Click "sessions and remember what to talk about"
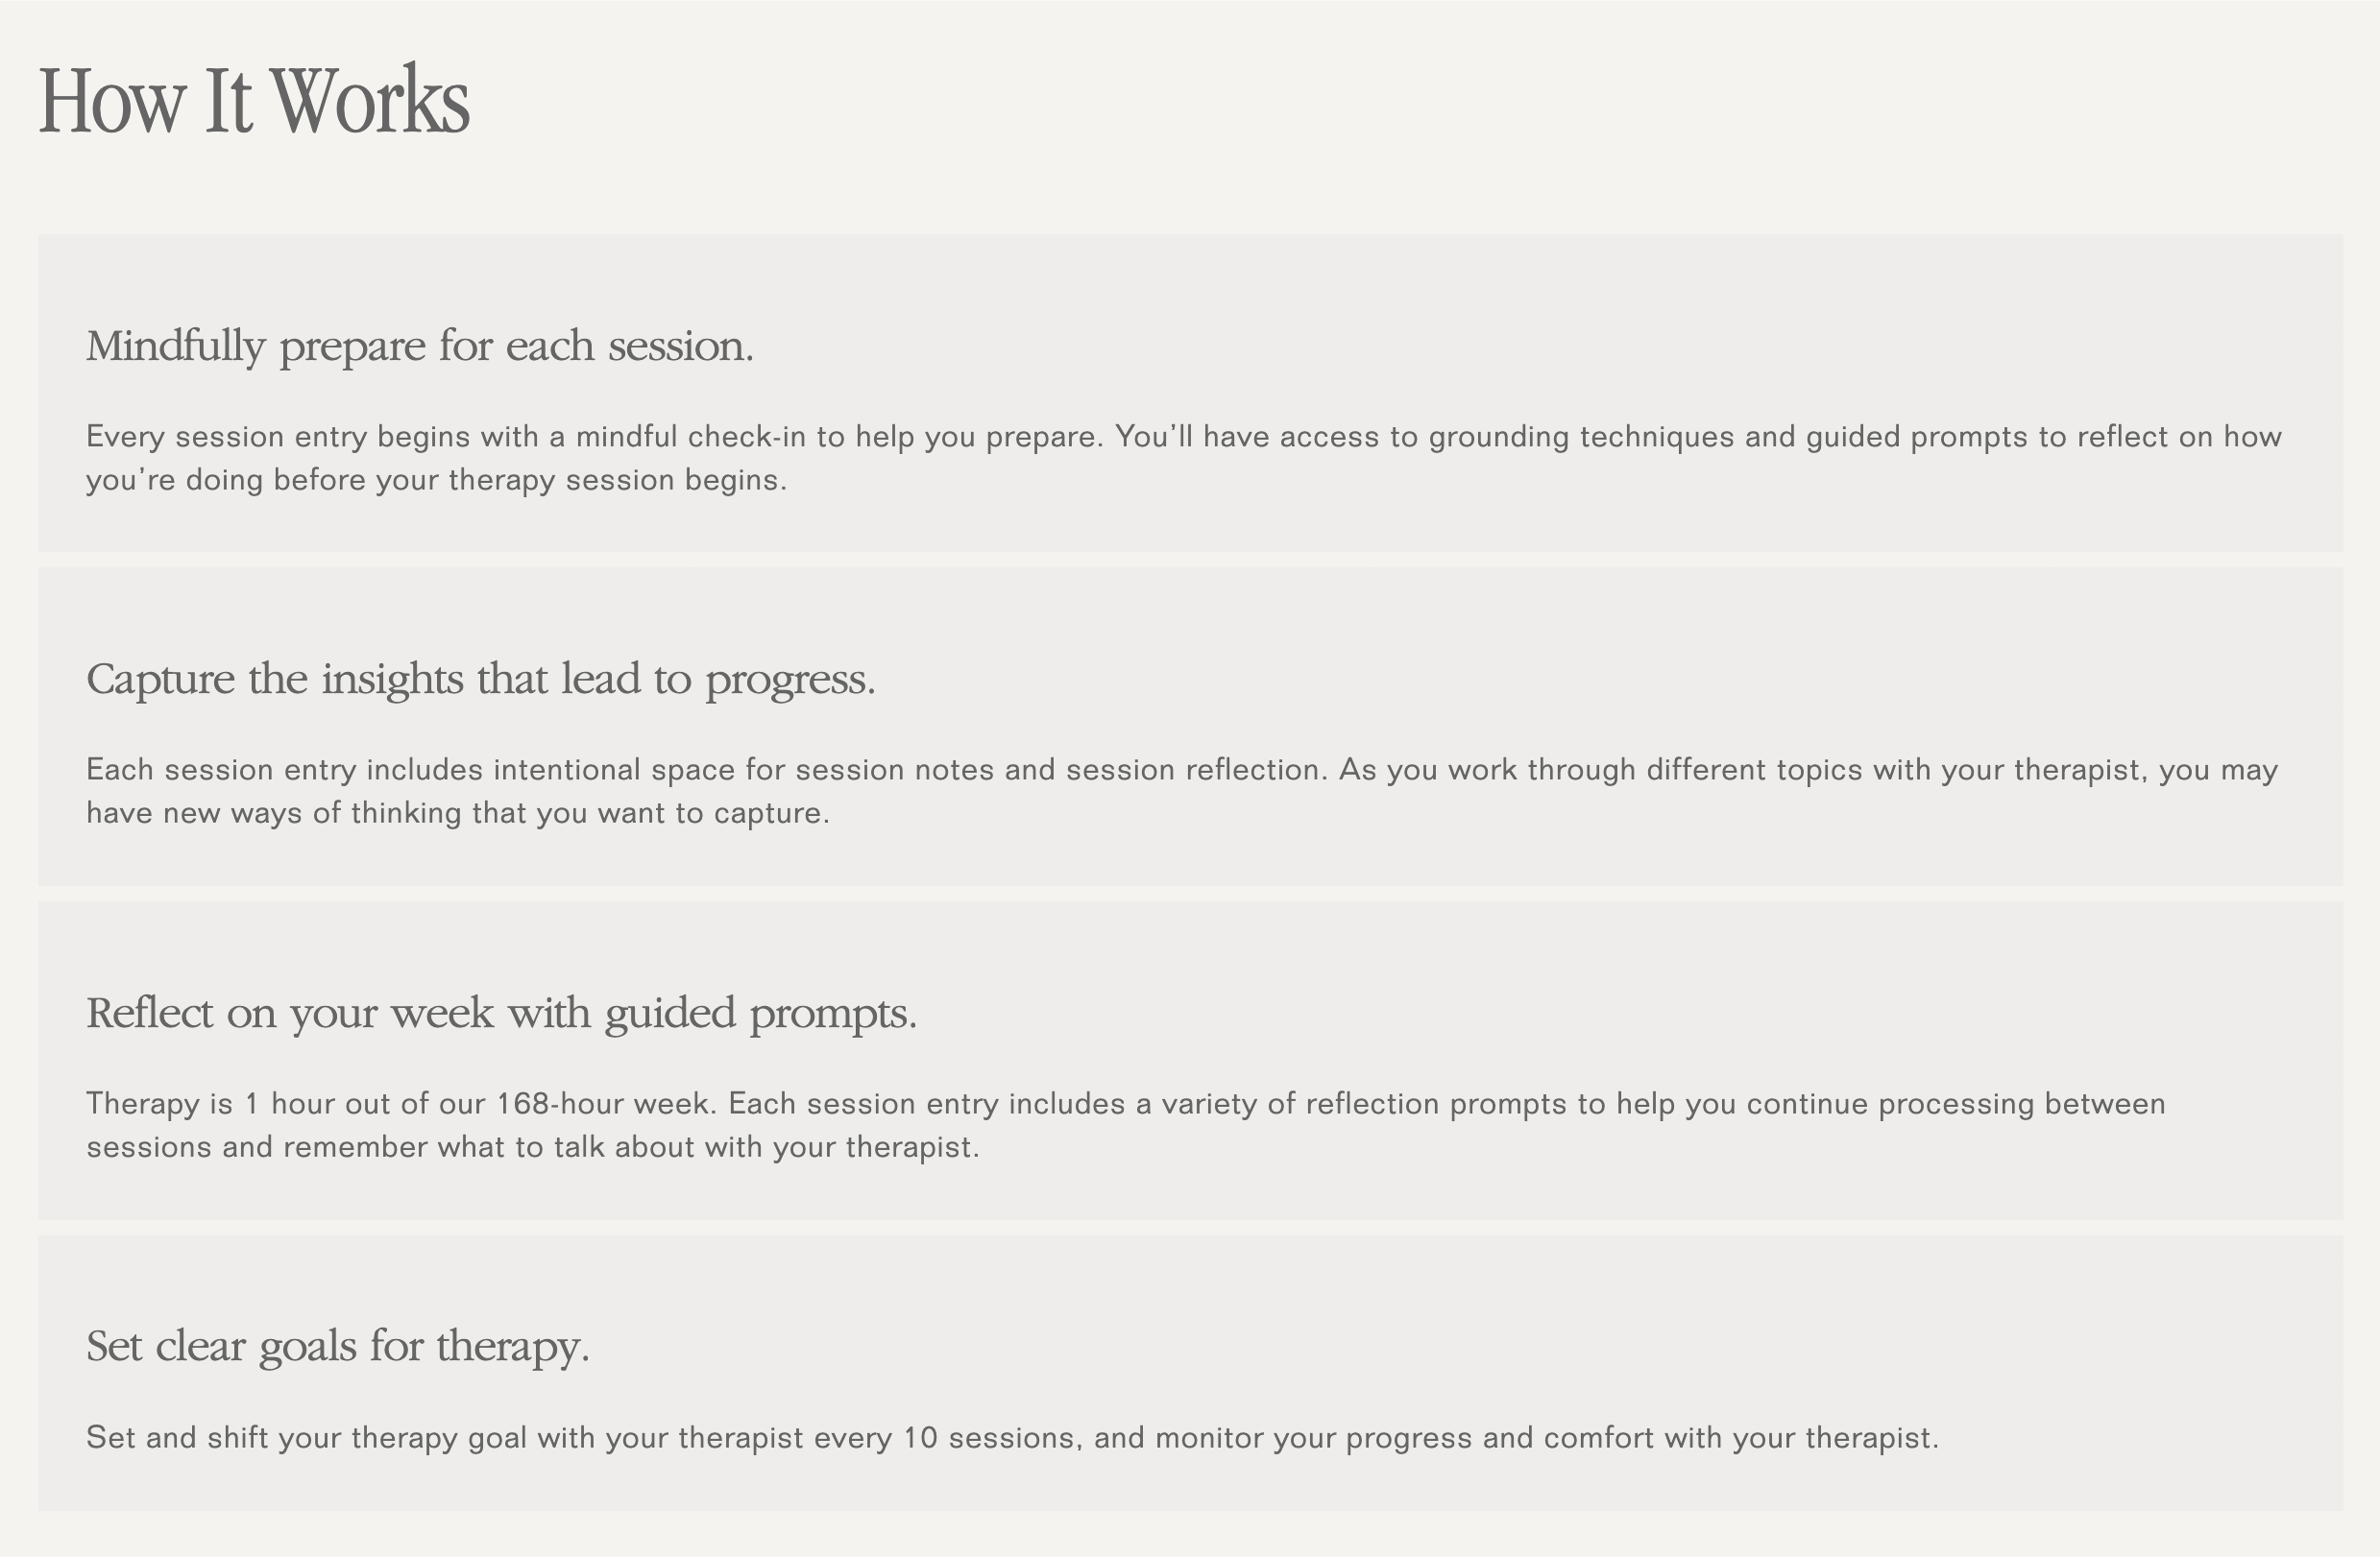This screenshot has height=1557, width=2380. 390,1146
